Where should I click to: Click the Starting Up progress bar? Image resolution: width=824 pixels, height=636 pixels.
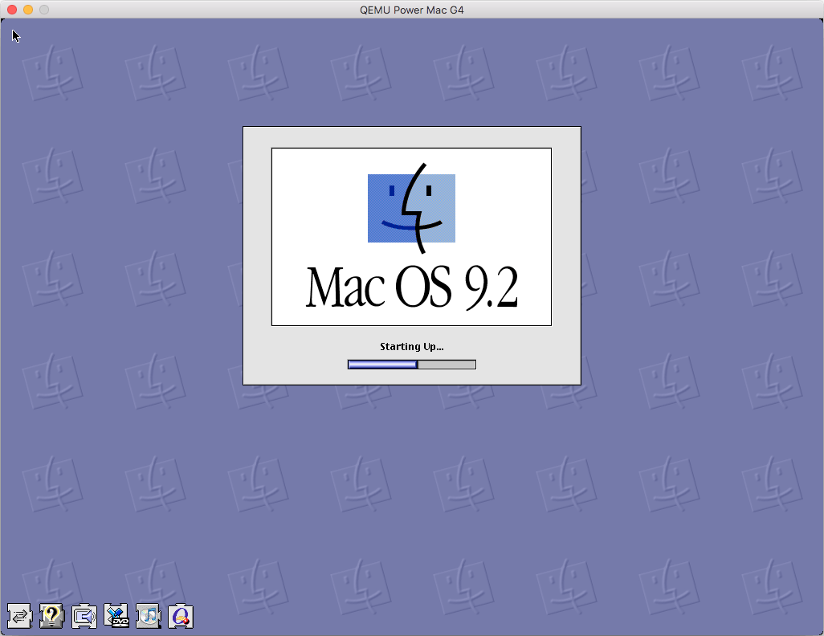[412, 365]
